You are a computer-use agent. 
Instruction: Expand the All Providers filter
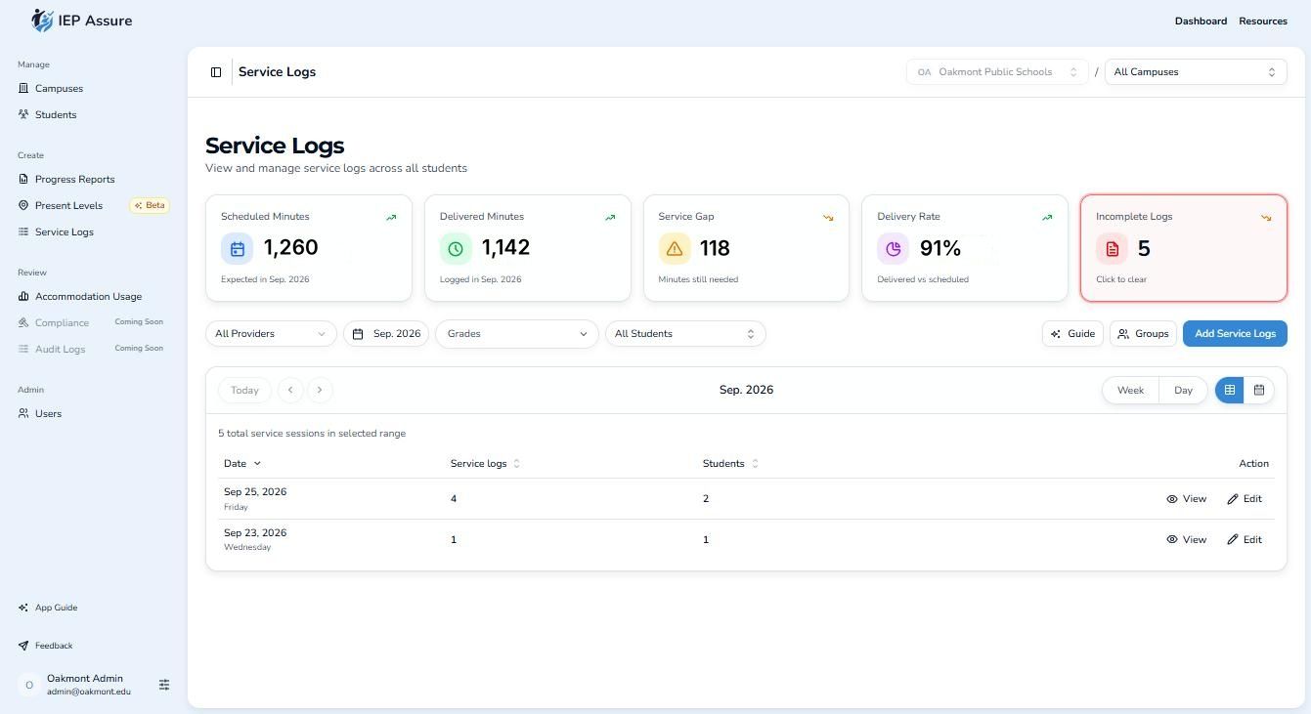(271, 334)
